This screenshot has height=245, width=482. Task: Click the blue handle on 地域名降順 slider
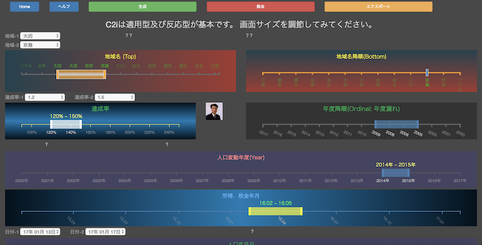(x=427, y=72)
